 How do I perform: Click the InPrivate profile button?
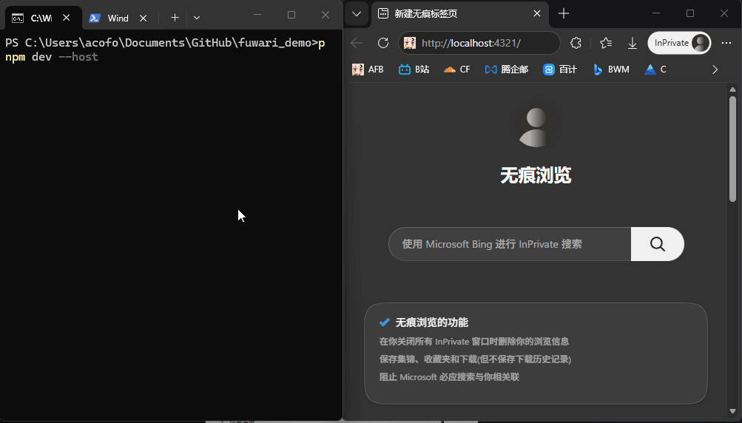tap(679, 43)
